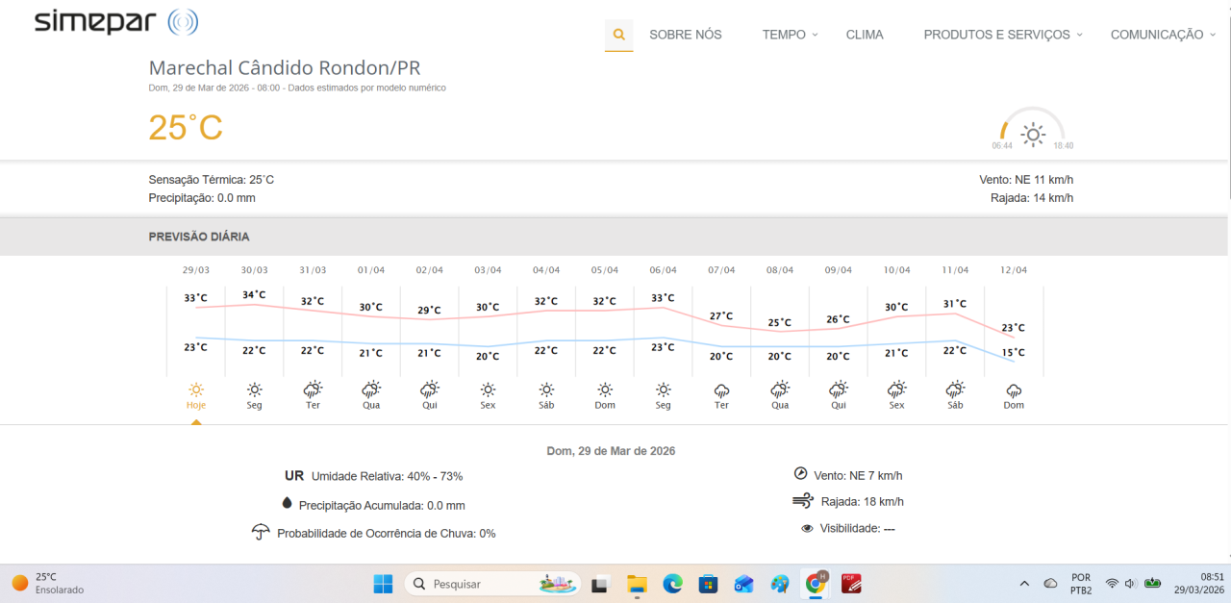Viewport: 1231px width, 603px height.
Task: Open Microsoft Edge from the taskbar
Action: 672,583
